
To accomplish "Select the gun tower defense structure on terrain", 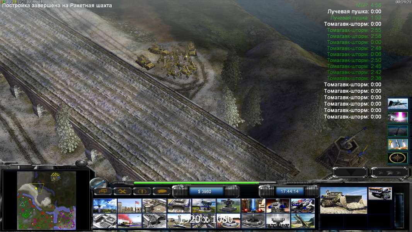I will tap(343, 148).
